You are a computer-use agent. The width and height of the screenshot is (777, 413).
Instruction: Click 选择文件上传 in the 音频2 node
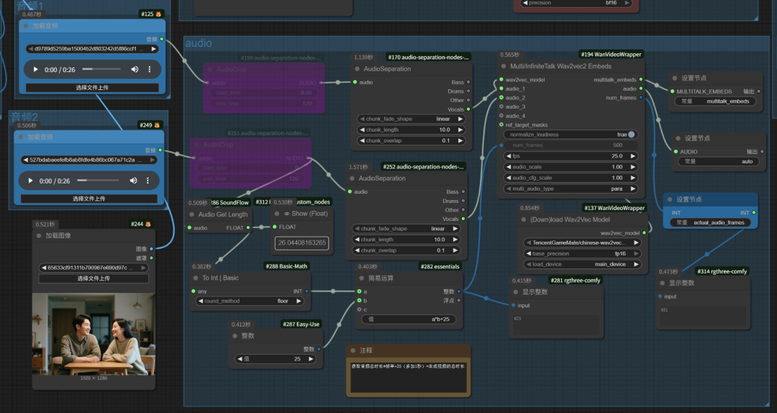pos(89,199)
